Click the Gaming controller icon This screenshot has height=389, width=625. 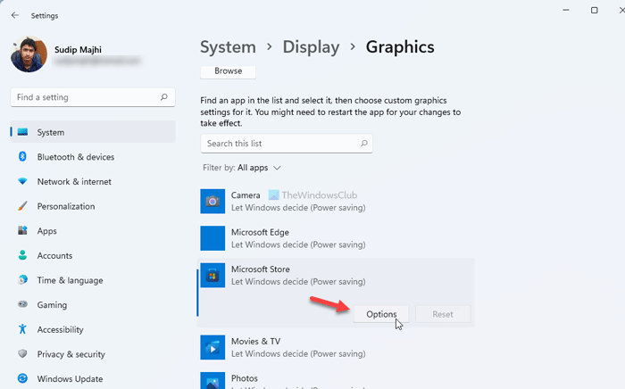pyautogui.click(x=23, y=305)
